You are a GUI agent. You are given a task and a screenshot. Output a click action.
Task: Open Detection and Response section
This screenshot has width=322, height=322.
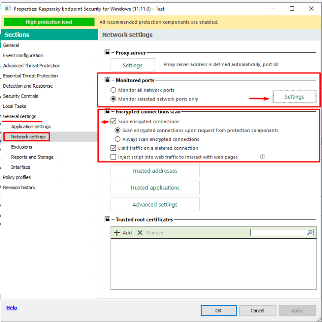point(28,86)
